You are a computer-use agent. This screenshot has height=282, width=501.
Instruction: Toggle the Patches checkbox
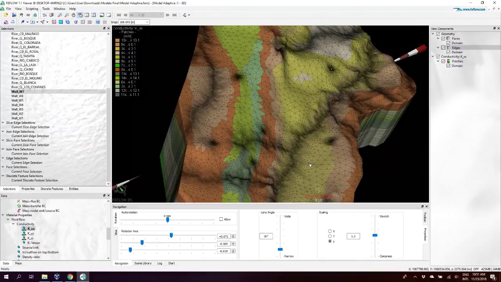[x=443, y=61]
